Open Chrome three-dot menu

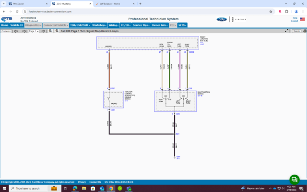click(303, 12)
